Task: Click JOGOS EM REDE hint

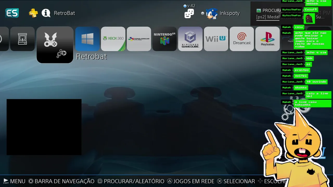Action: (191, 181)
